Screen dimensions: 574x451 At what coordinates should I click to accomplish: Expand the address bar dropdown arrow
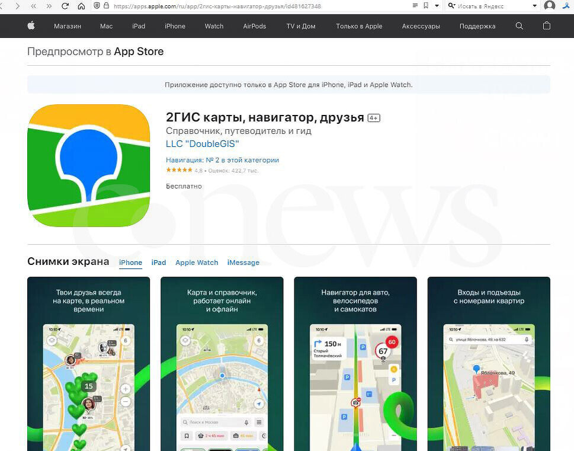pos(437,6)
